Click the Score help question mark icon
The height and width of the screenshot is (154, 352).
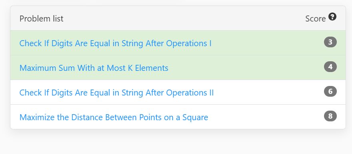(x=332, y=17)
